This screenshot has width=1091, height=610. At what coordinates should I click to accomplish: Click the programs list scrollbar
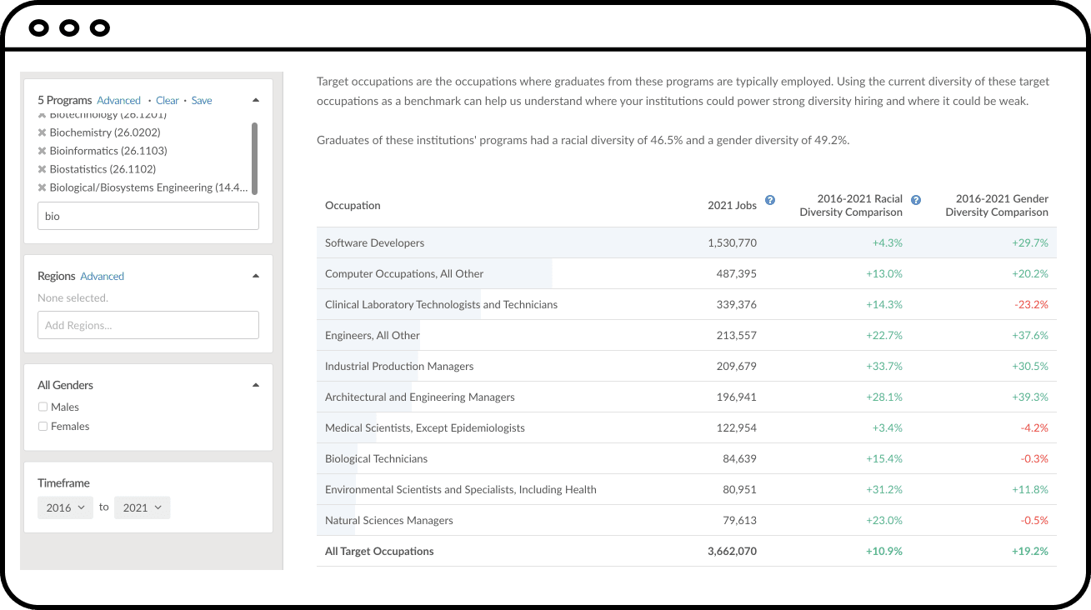(x=254, y=158)
